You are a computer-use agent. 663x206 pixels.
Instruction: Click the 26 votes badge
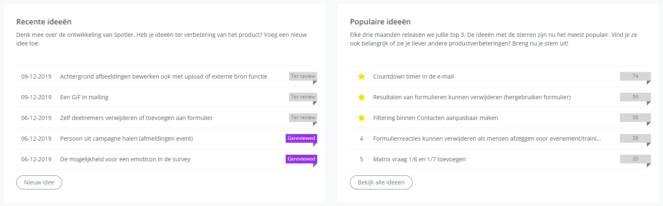pos(635,138)
